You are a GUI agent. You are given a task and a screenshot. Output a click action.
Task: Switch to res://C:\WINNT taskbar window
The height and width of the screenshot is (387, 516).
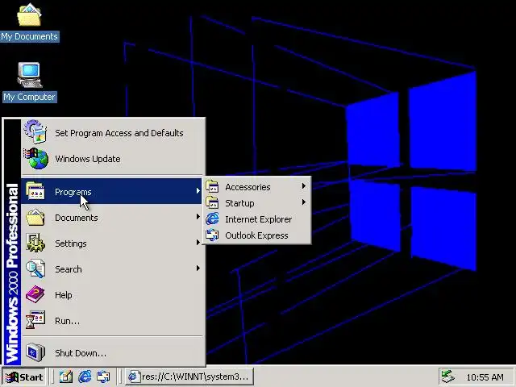189,377
